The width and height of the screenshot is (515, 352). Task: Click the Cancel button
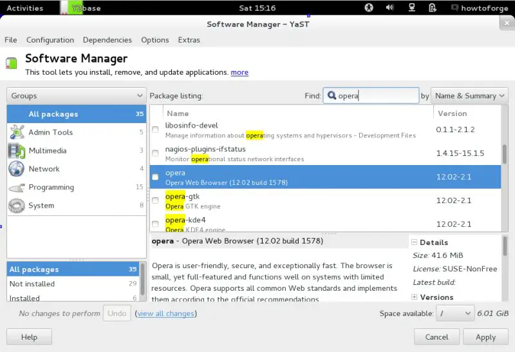[436, 337]
